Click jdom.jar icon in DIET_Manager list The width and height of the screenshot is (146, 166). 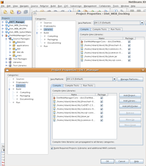(x=54, y=116)
